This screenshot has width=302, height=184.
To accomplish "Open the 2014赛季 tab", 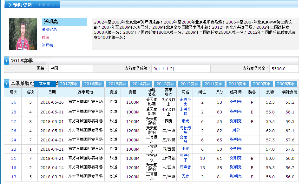I will pyautogui.click(x=141, y=84).
